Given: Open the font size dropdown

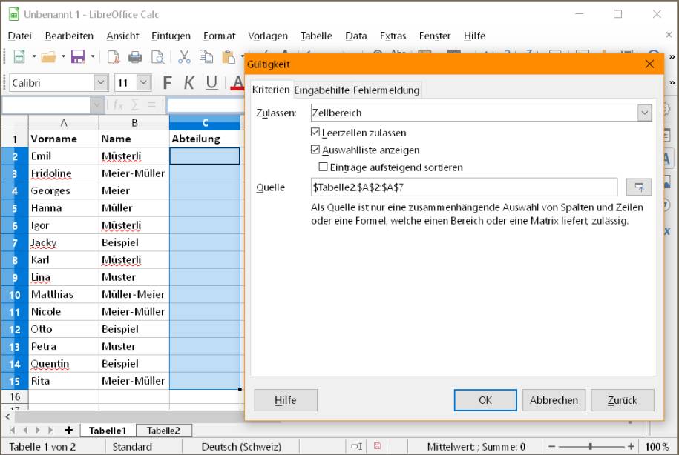Looking at the screenshot, I should pos(143,82).
